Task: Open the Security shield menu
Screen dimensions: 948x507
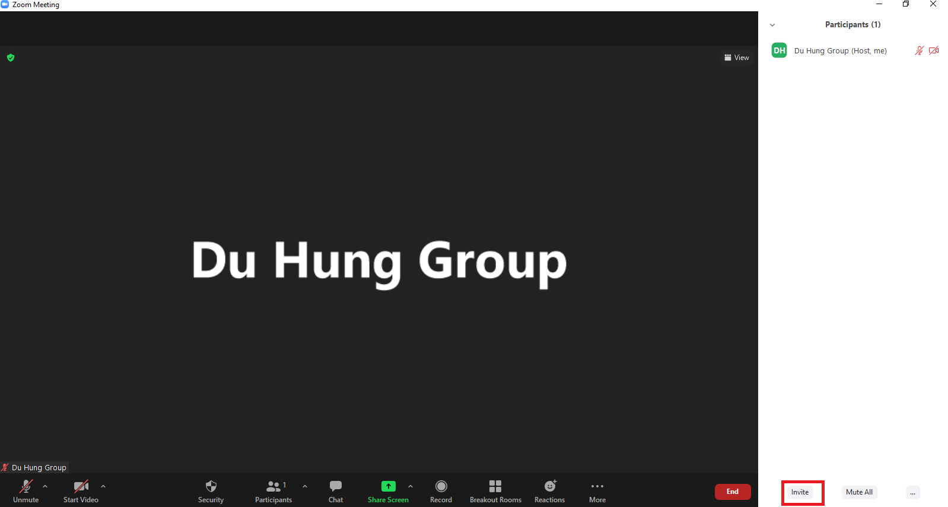Action: click(211, 492)
